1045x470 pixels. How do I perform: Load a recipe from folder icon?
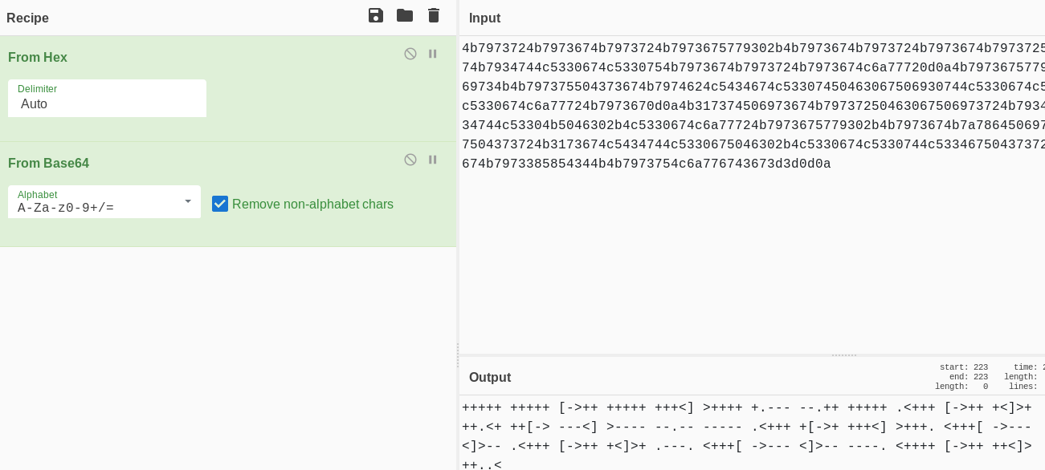coord(405,15)
